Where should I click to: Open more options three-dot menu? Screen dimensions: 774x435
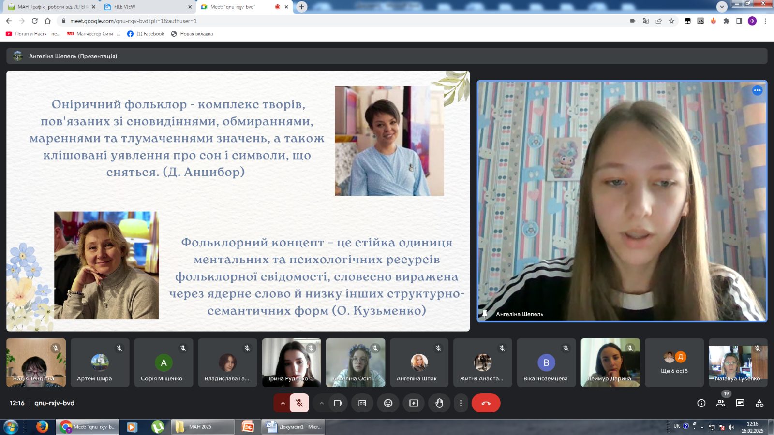[x=461, y=403]
